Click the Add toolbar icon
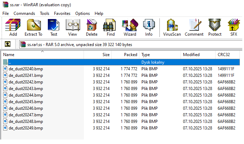 coord(13,27)
